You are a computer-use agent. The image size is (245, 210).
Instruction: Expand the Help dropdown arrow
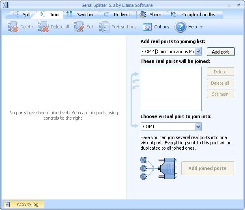click(x=202, y=27)
